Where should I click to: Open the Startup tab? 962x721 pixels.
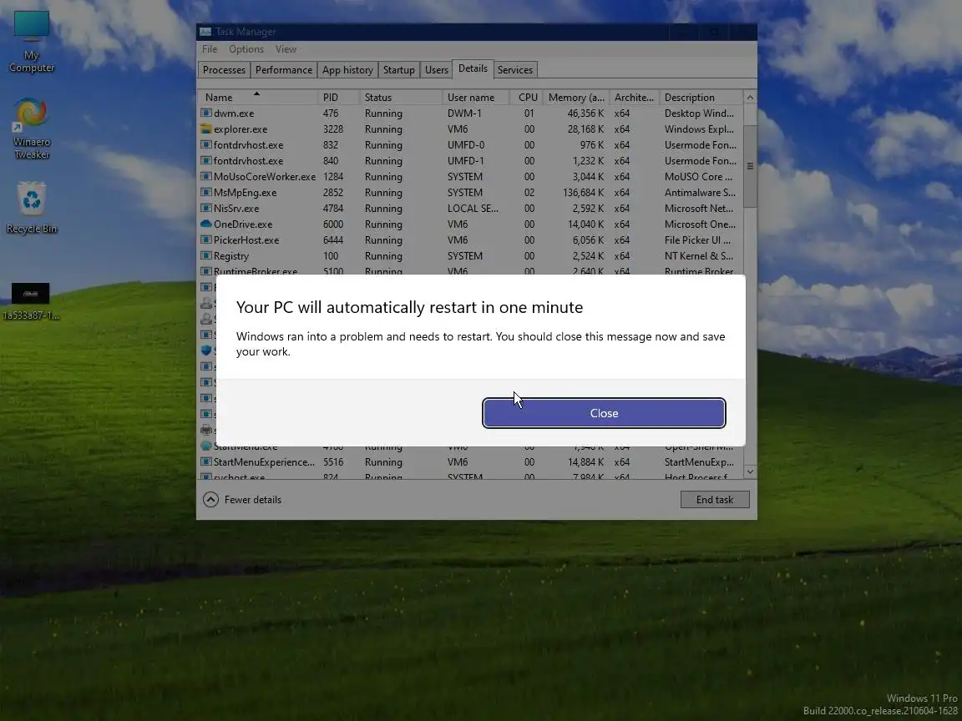click(399, 70)
